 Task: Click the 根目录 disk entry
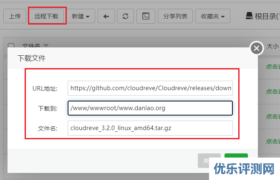point(262,16)
